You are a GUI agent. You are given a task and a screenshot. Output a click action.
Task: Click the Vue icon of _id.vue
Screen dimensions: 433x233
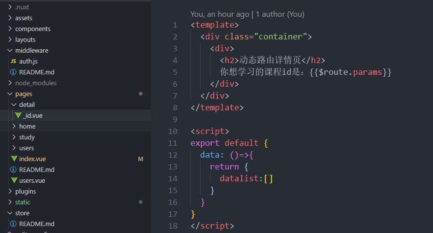18,115
